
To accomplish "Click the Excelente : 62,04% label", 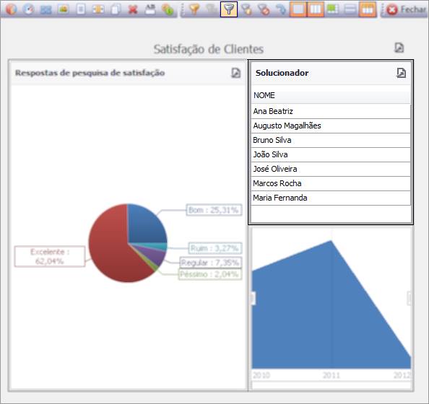I will [x=50, y=256].
